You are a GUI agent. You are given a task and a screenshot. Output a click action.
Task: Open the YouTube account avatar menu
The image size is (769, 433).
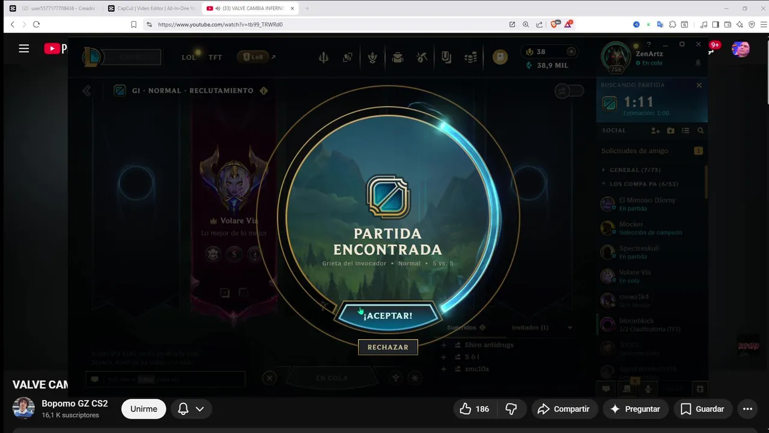(741, 49)
